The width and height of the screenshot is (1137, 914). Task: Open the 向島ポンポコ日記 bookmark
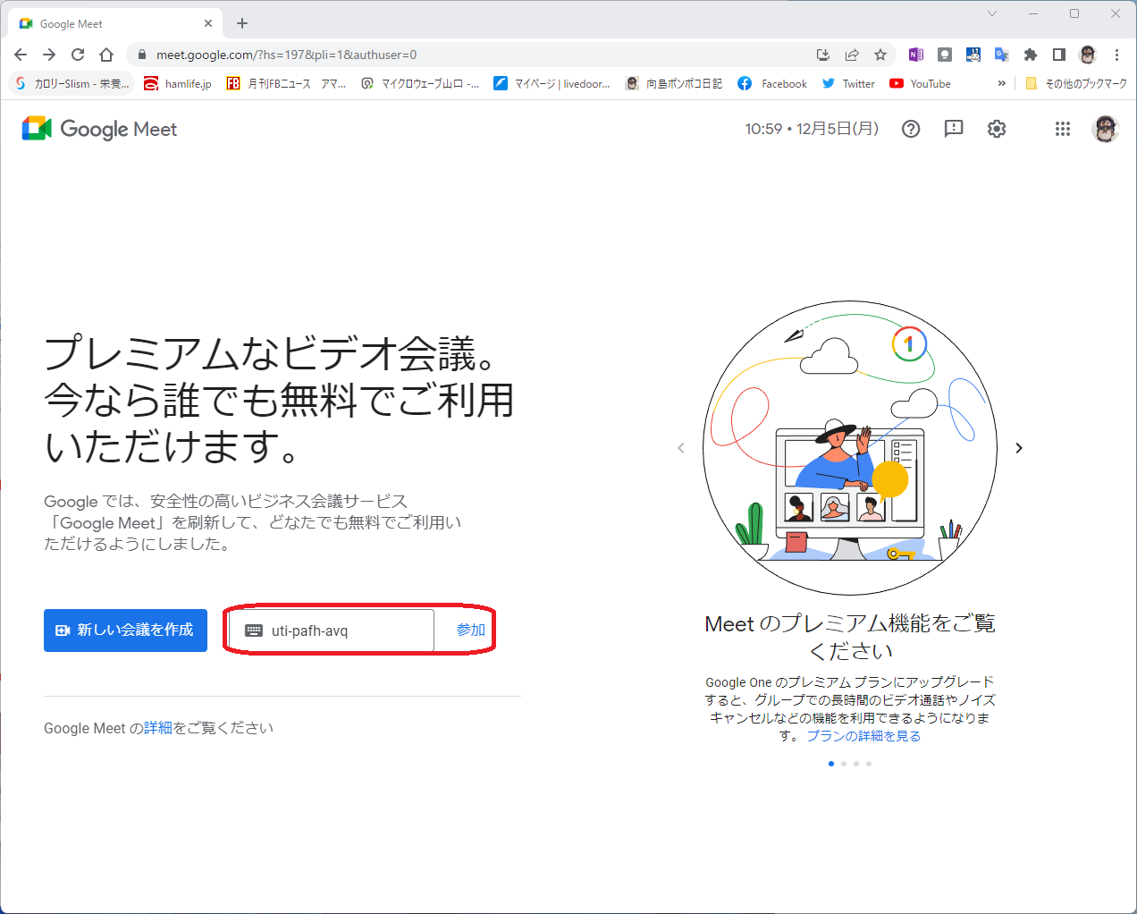click(x=674, y=83)
